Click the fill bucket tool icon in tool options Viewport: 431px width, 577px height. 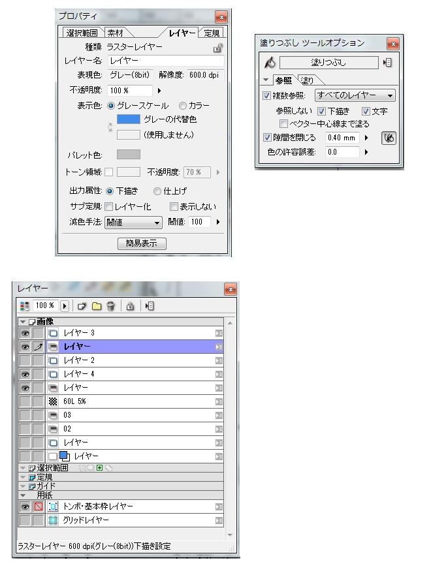pos(270,63)
